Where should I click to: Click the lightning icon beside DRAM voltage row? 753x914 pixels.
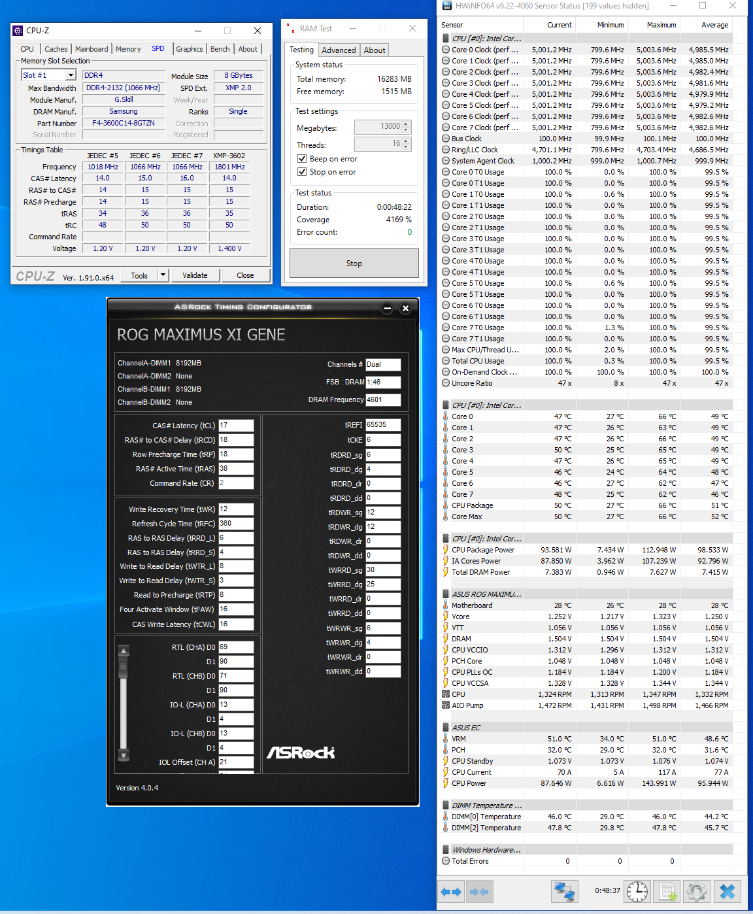click(446, 639)
